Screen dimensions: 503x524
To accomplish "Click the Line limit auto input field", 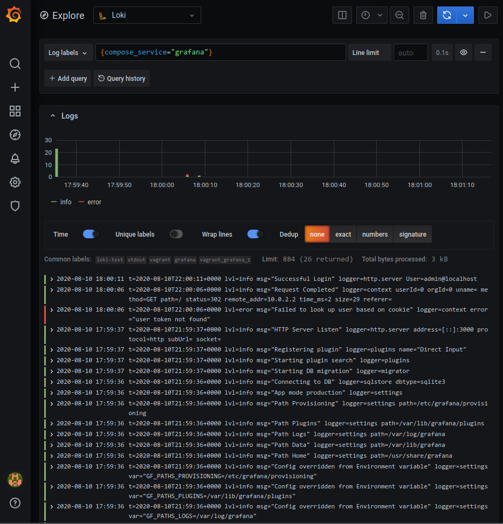I will [411, 52].
